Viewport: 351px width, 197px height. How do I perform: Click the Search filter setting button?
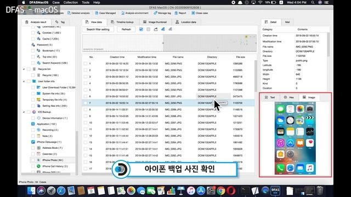[x=98, y=30]
